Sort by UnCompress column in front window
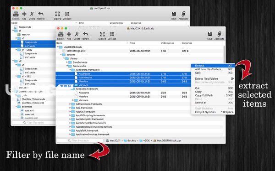Image resolution: width=275 pixels, height=171 pixels. tap(170, 43)
